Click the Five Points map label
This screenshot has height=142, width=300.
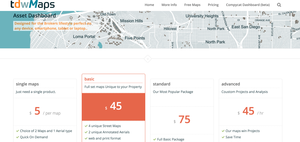tap(135, 38)
